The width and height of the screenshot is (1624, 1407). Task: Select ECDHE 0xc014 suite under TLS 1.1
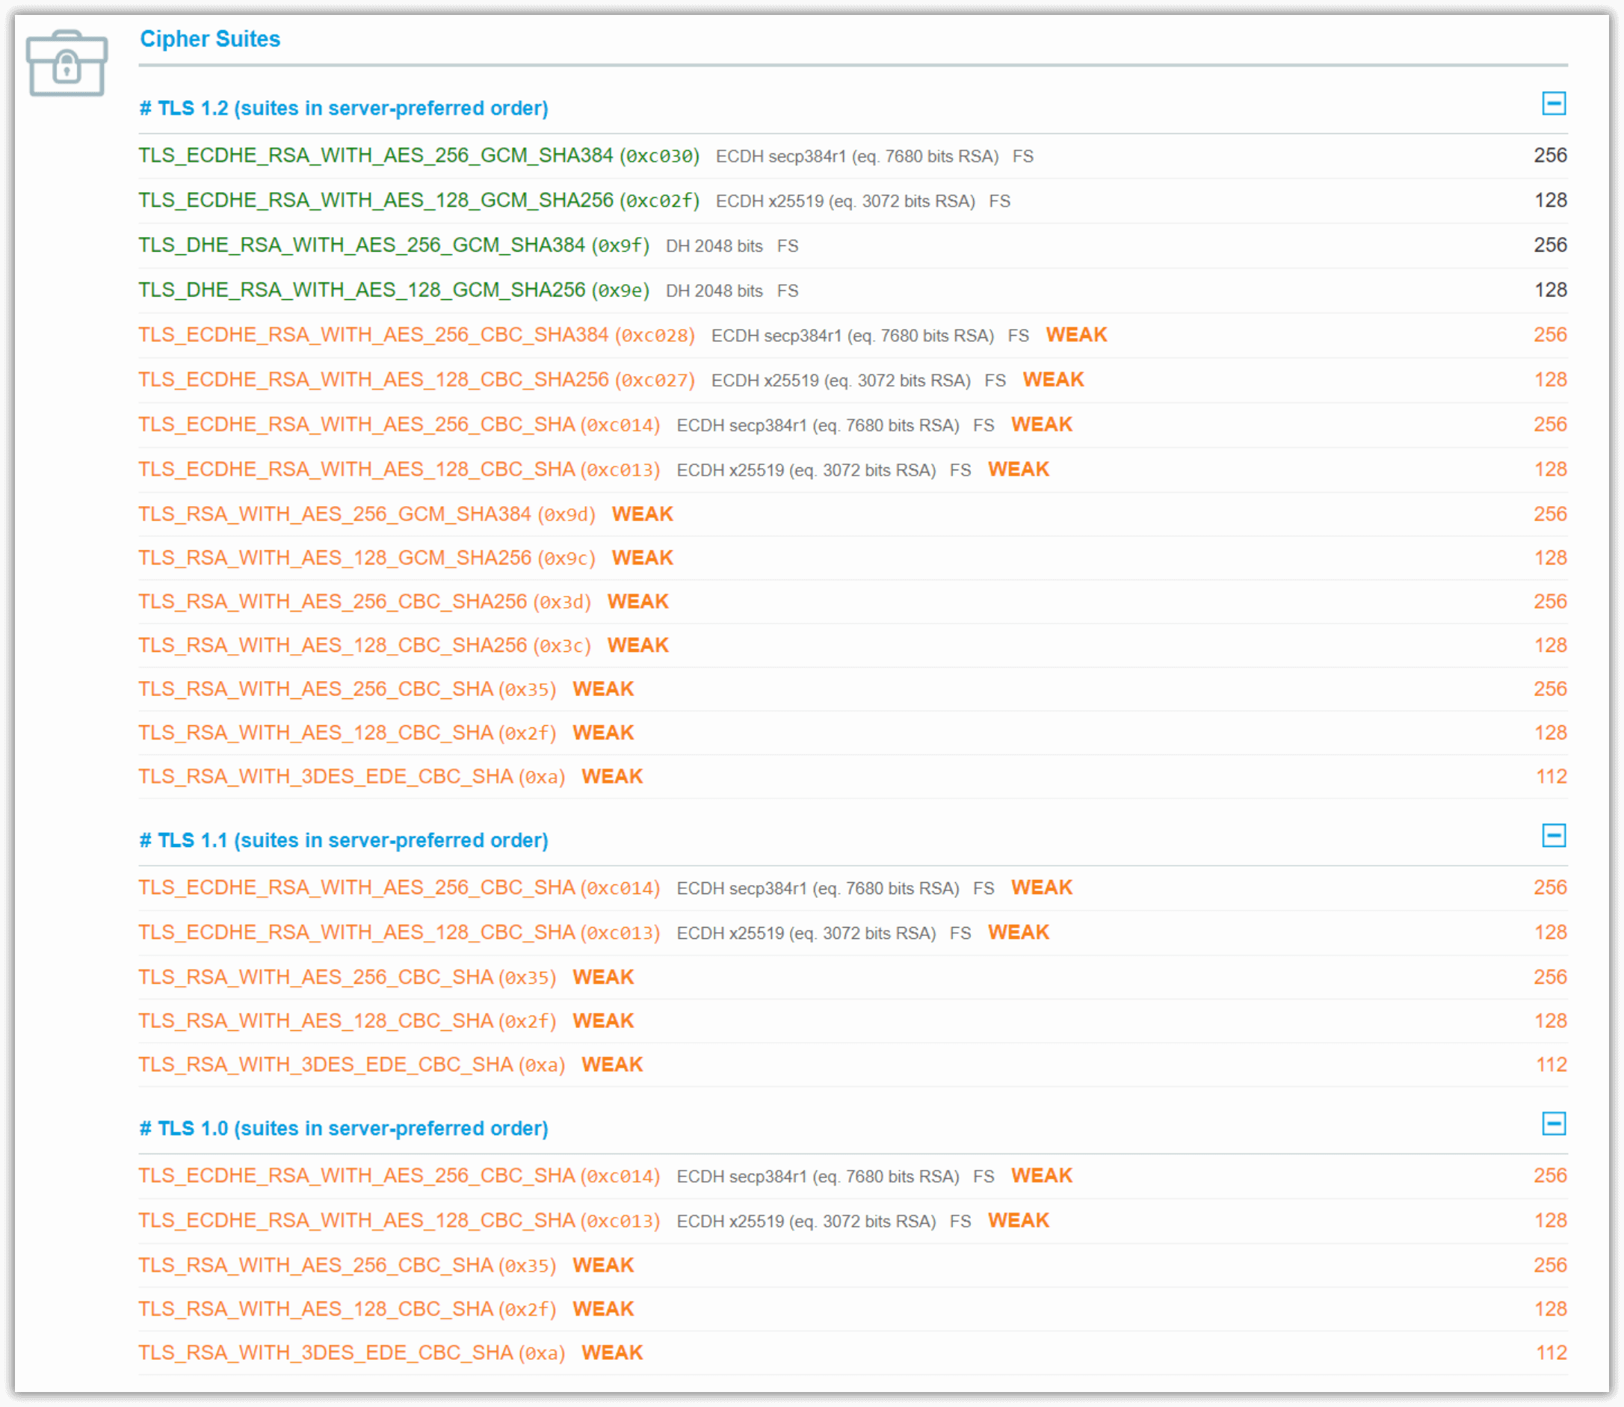(x=400, y=887)
